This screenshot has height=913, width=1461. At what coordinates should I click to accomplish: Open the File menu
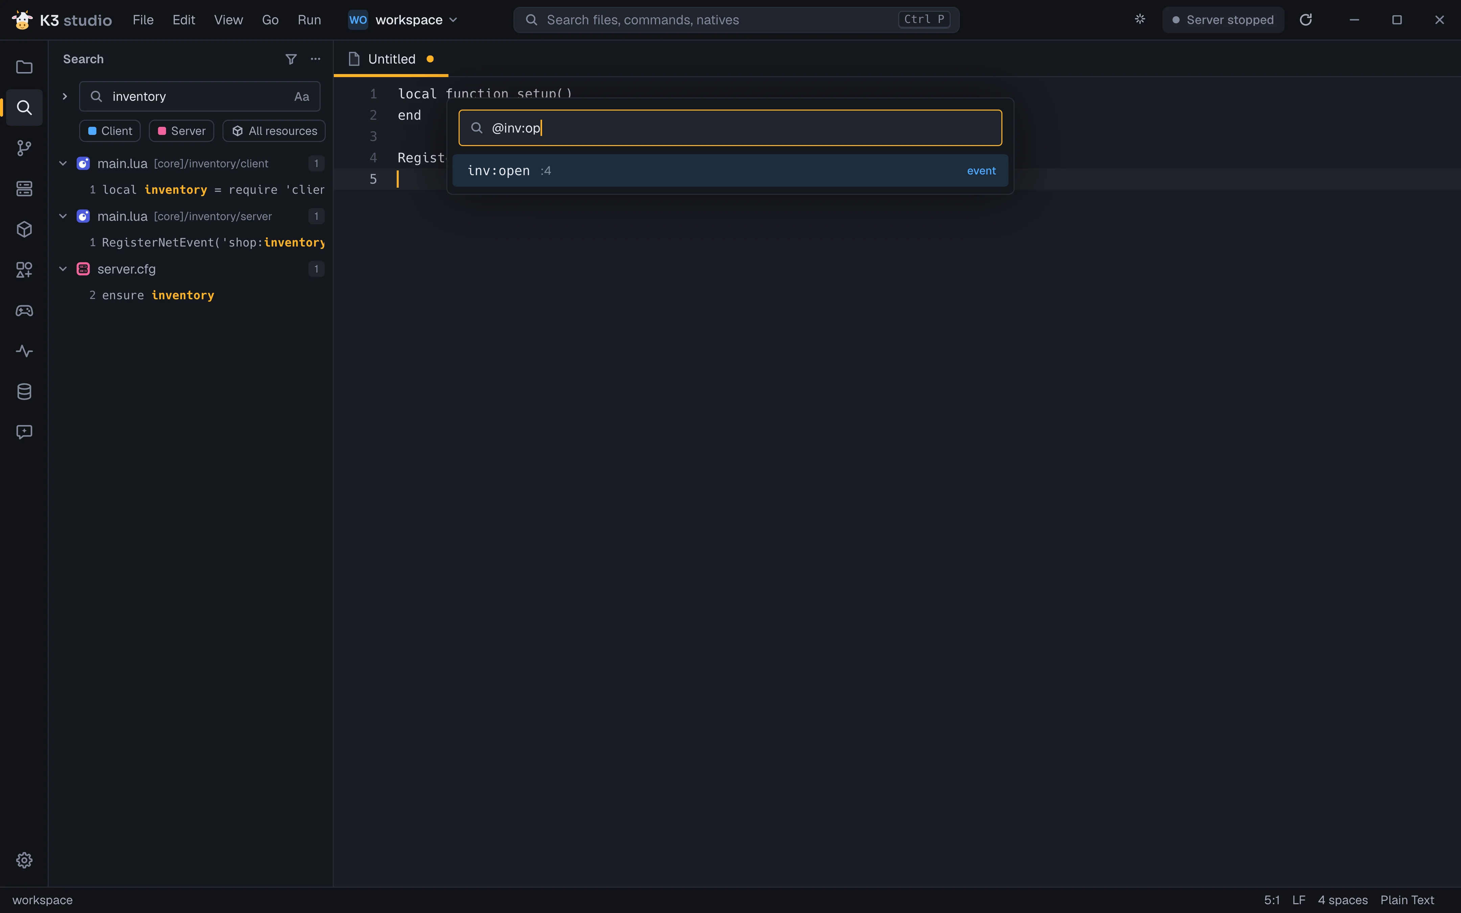tap(143, 20)
